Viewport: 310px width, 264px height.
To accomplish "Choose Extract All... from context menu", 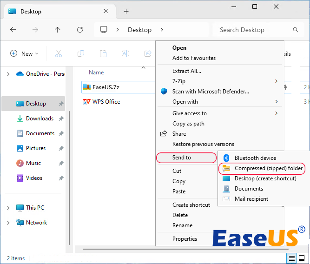I will click(187, 71).
